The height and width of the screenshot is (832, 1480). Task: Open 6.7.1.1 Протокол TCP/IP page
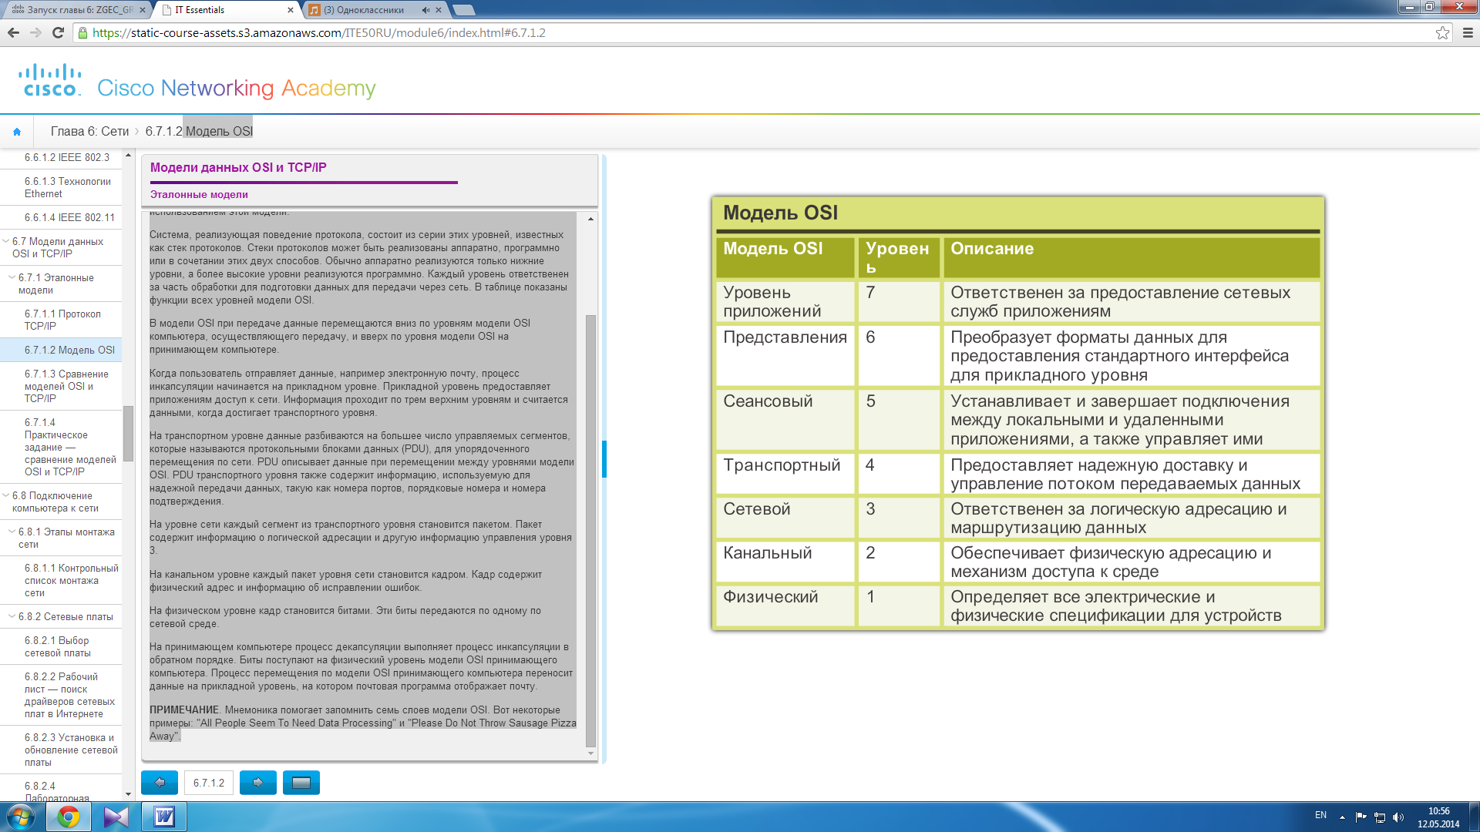(x=61, y=320)
